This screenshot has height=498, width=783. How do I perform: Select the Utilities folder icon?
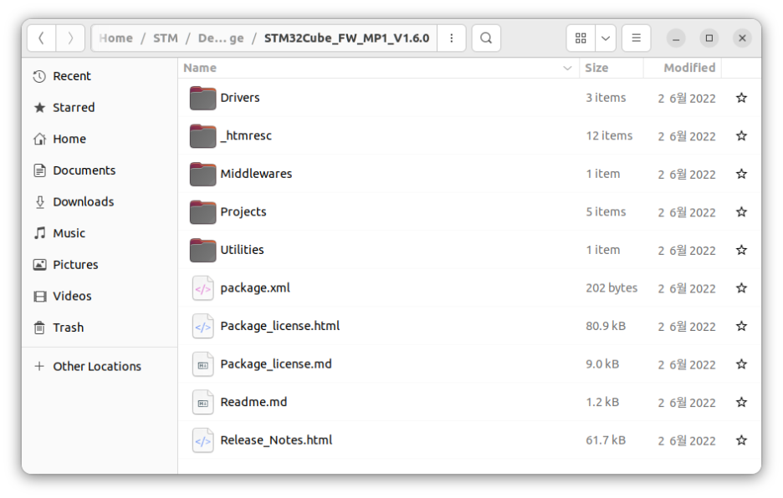(202, 250)
